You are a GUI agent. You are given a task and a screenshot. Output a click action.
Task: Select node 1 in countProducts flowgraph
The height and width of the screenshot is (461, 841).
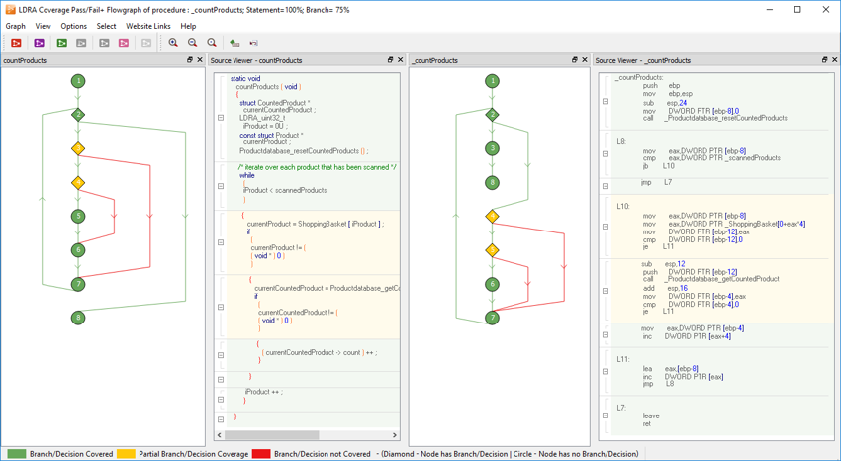[78, 81]
